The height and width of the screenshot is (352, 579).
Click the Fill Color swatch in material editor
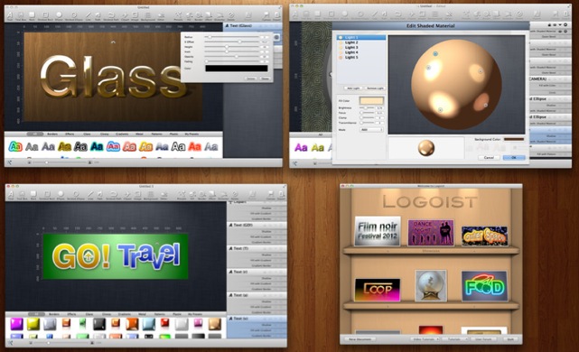371,100
